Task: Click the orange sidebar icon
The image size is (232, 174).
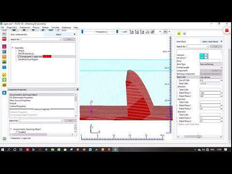Action: coord(4,57)
